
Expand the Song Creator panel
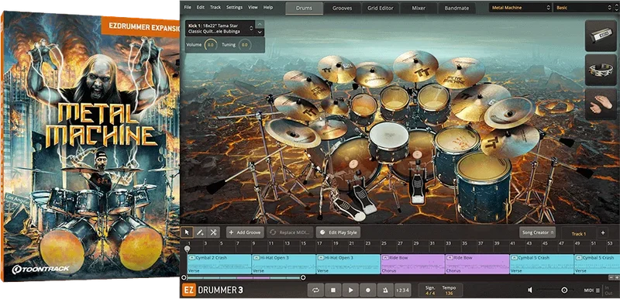(x=537, y=232)
